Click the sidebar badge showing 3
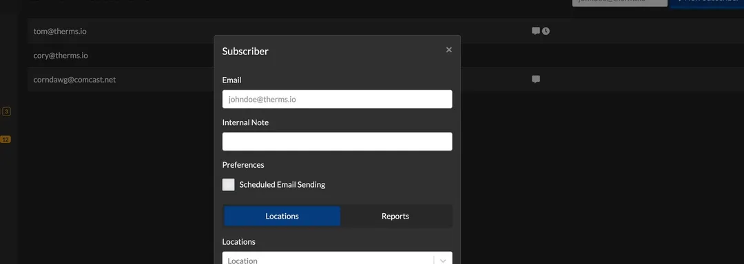Image resolution: width=744 pixels, height=264 pixels. [6, 111]
